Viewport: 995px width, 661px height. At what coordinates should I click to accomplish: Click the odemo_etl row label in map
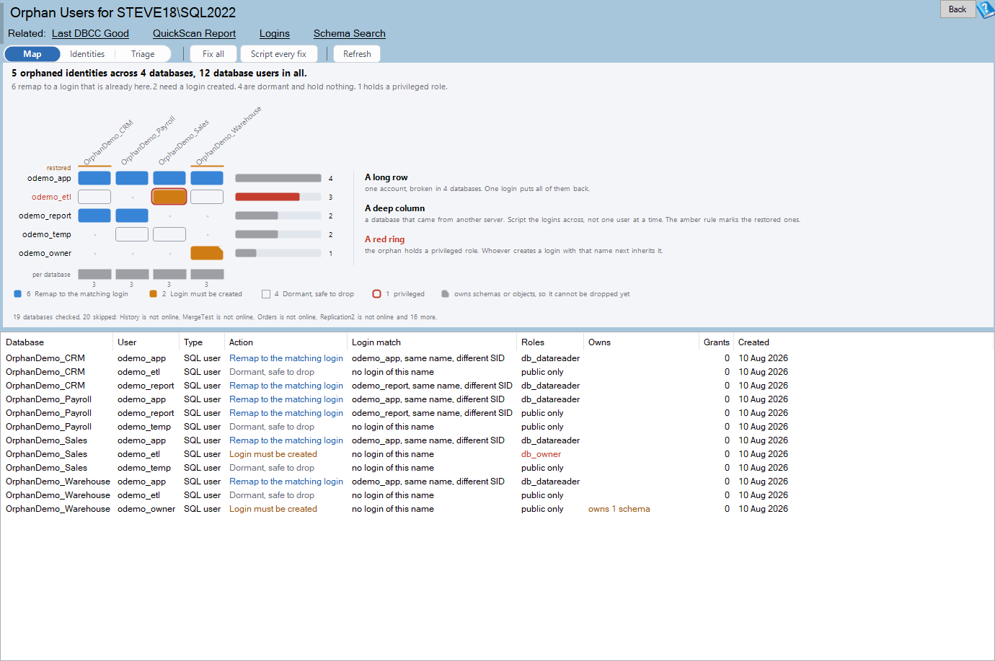[51, 197]
